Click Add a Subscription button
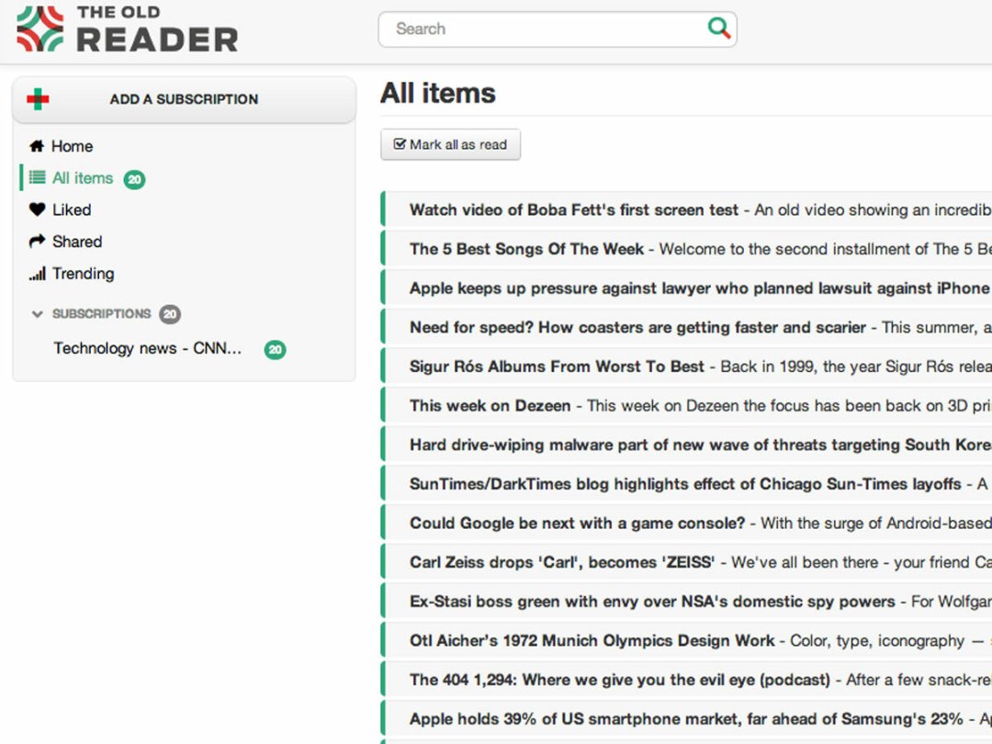Image resolution: width=992 pixels, height=744 pixels. (184, 99)
